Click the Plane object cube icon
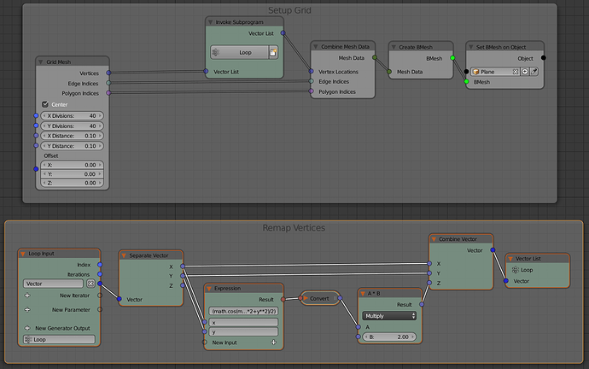589x369 pixels. (x=476, y=72)
